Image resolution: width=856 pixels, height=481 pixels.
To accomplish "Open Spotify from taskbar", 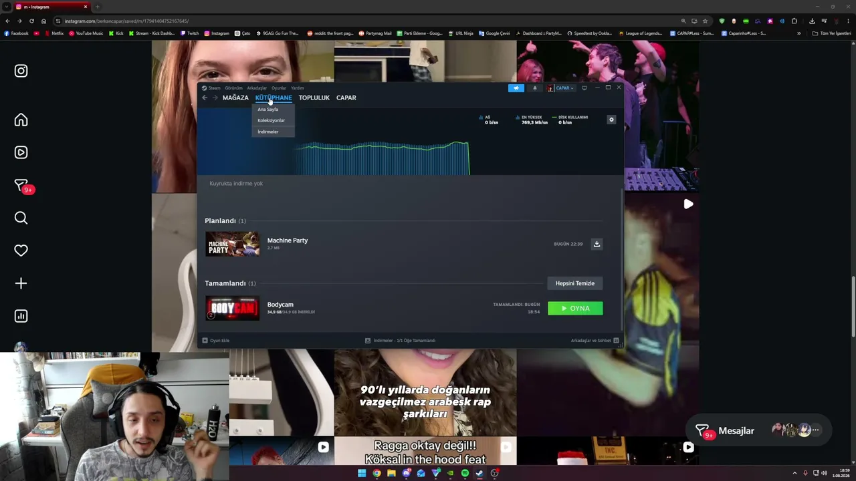I will click(465, 473).
